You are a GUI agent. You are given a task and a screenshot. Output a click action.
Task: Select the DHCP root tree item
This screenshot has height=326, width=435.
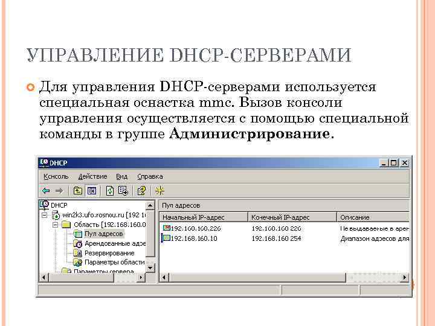click(59, 205)
